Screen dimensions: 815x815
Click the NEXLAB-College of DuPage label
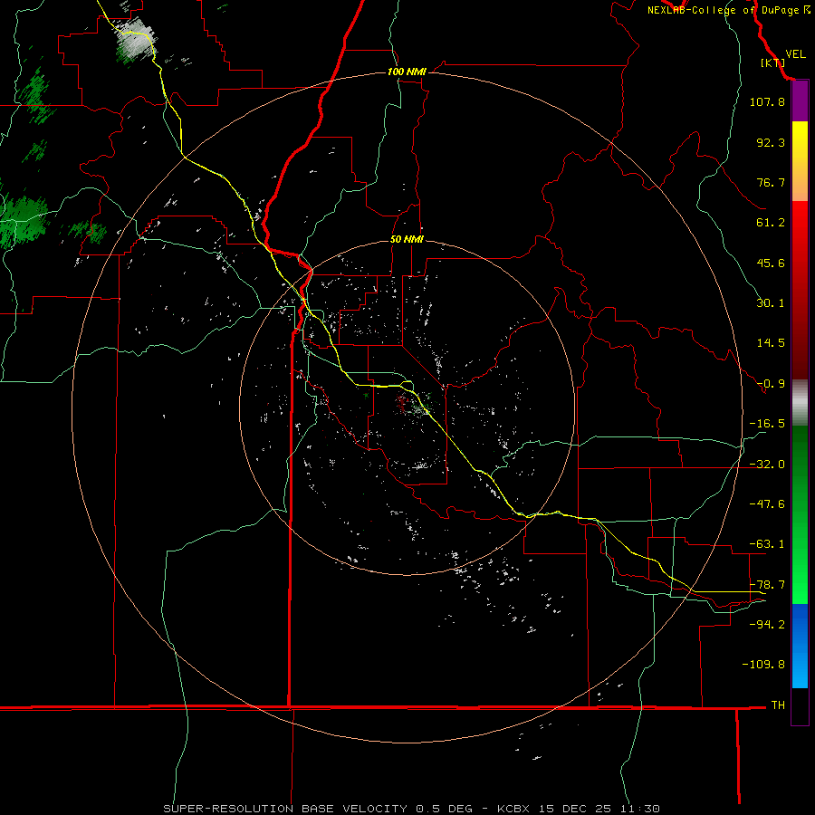tap(728, 10)
